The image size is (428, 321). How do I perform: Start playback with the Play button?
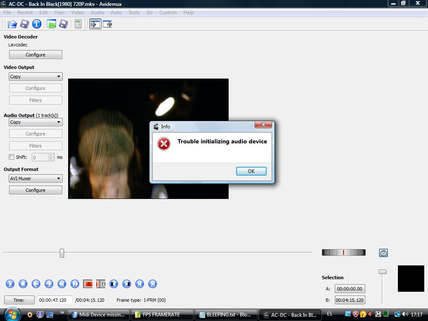(10, 284)
